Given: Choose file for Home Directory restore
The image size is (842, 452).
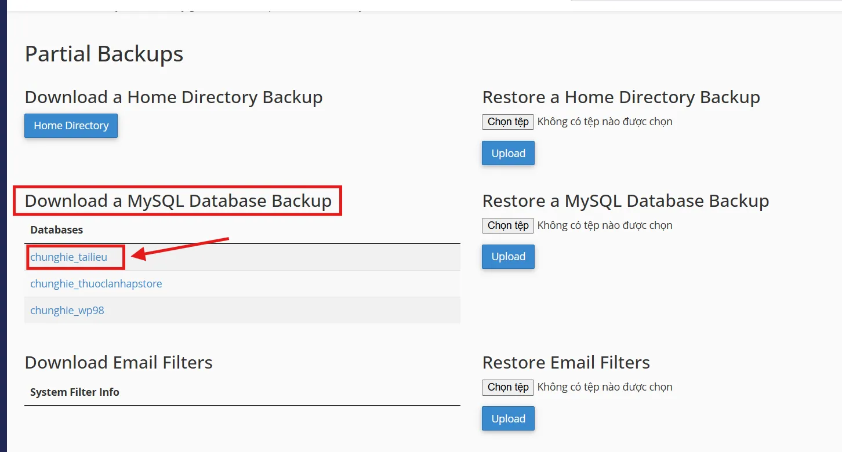Looking at the screenshot, I should [507, 122].
